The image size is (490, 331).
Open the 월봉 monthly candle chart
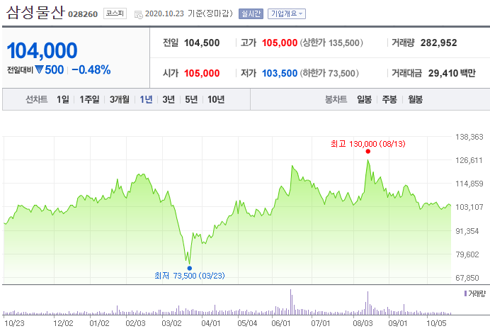416,99
